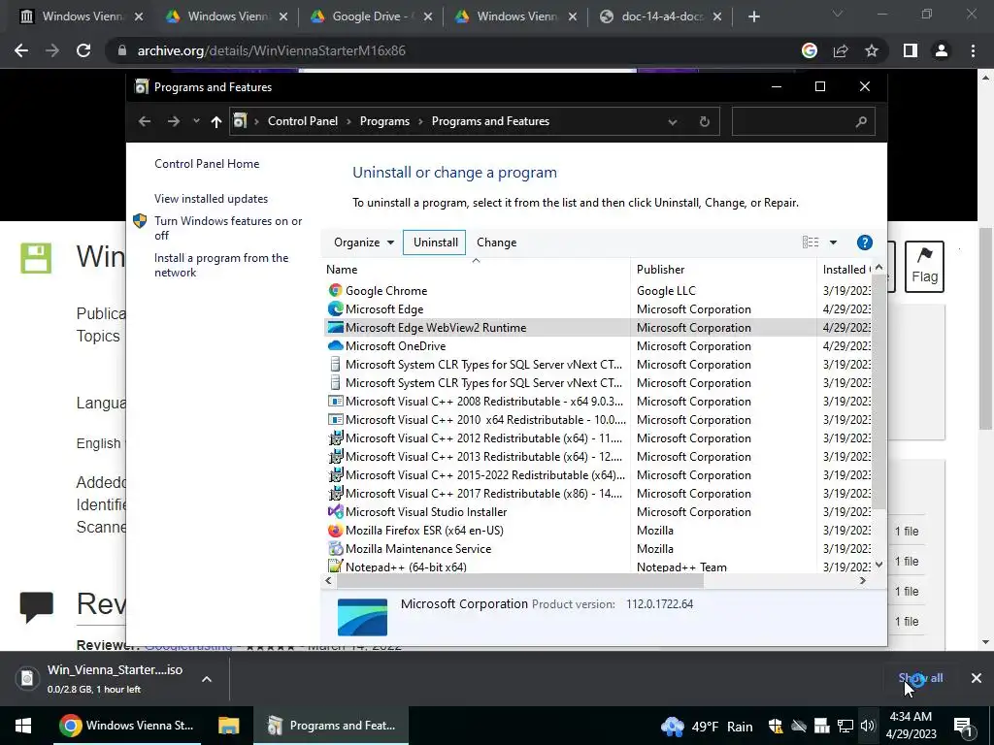Open the Chrome profile avatar
Viewport: 994px width, 745px height.
coord(942,50)
